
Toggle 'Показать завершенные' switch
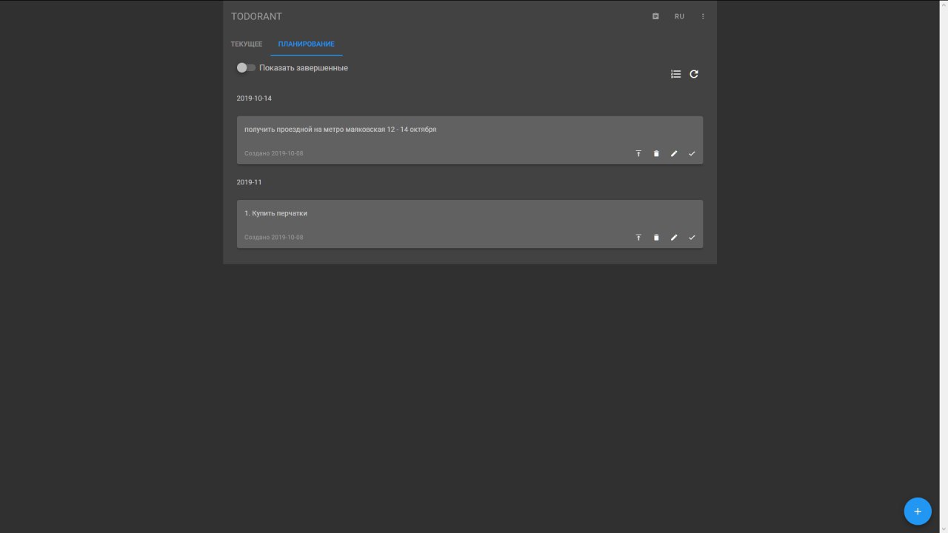tap(246, 67)
